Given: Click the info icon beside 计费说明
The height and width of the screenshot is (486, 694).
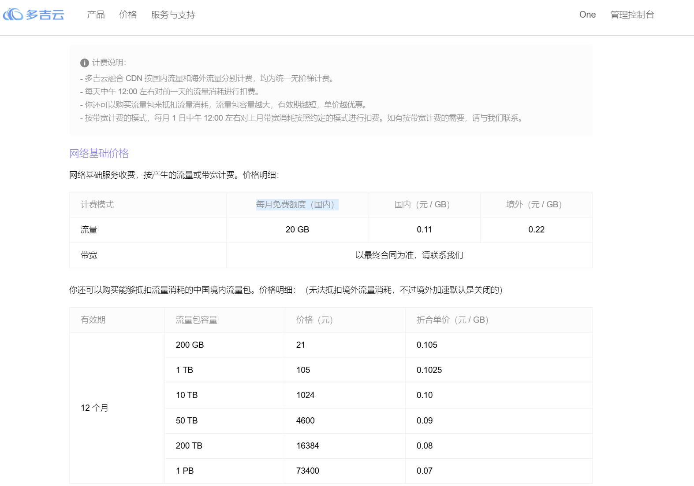Looking at the screenshot, I should tap(85, 63).
